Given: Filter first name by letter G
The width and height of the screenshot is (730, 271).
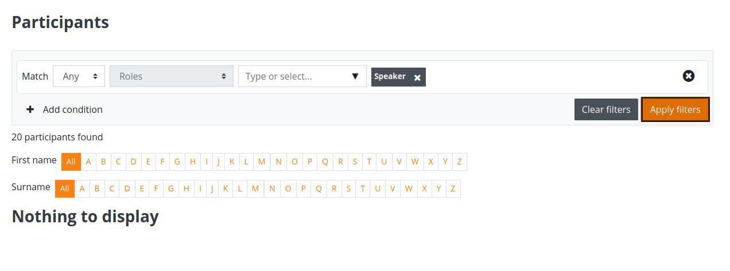Looking at the screenshot, I should [x=177, y=162].
